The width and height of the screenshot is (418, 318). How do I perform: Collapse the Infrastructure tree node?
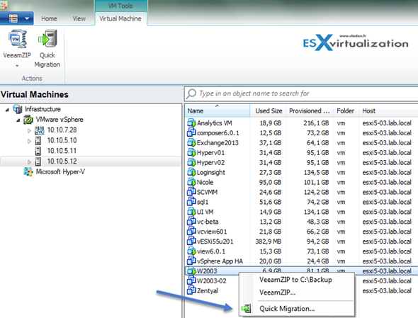tap(7, 110)
